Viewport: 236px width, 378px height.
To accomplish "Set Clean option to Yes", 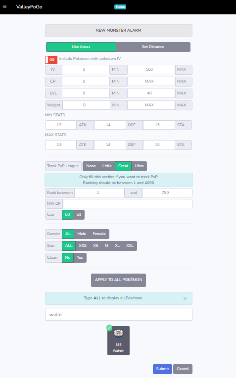I will point(80,258).
